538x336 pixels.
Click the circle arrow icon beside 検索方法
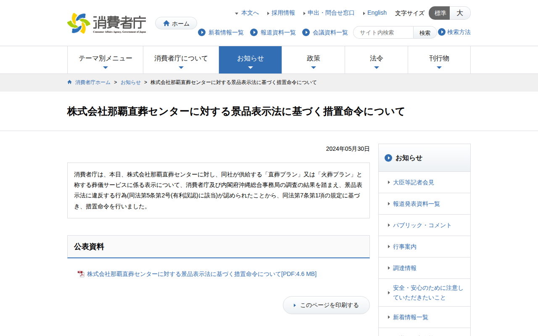442,32
